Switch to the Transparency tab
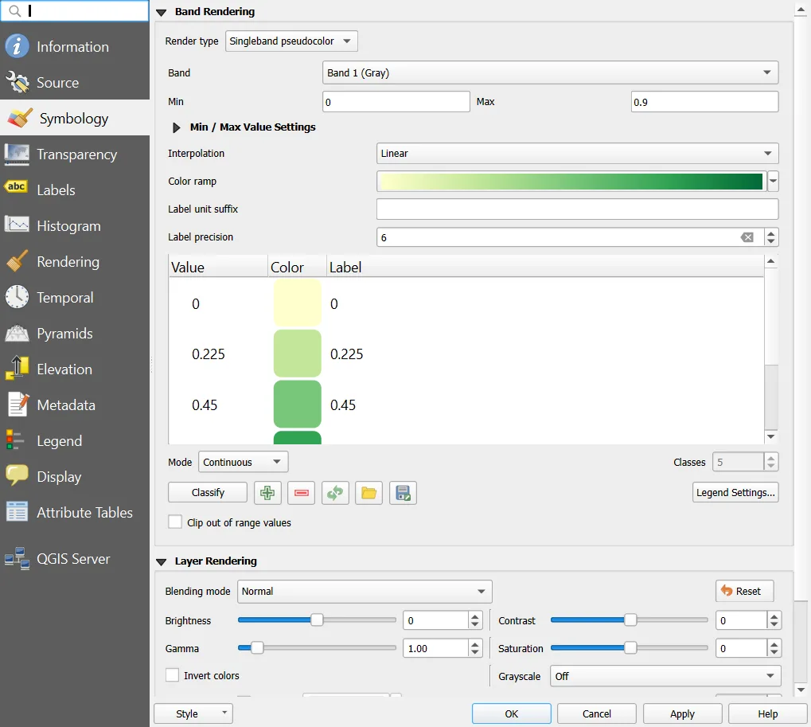The image size is (811, 727). 75,154
